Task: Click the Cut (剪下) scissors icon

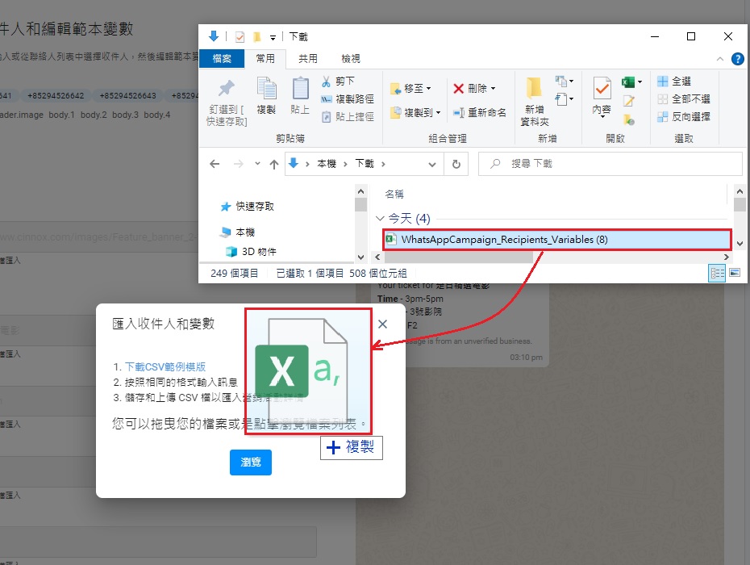Action: coord(327,82)
